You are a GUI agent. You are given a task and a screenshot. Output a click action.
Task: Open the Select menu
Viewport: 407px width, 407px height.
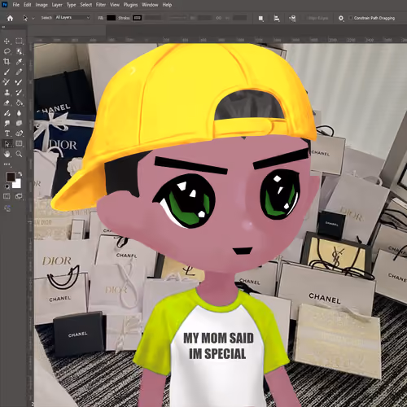click(86, 5)
